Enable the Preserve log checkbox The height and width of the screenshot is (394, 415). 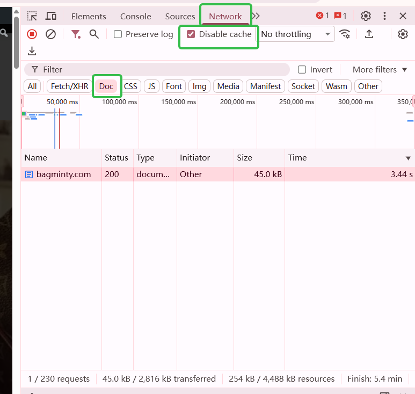coord(118,34)
